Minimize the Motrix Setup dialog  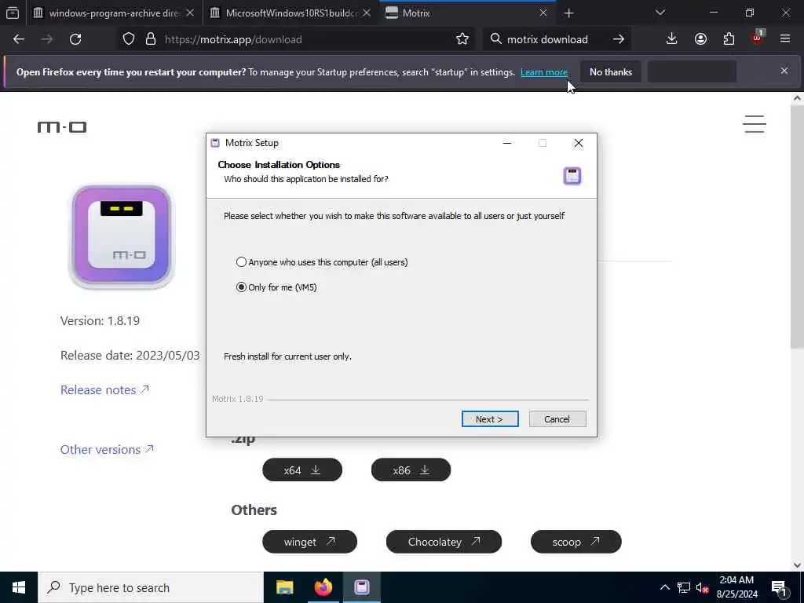(x=507, y=143)
